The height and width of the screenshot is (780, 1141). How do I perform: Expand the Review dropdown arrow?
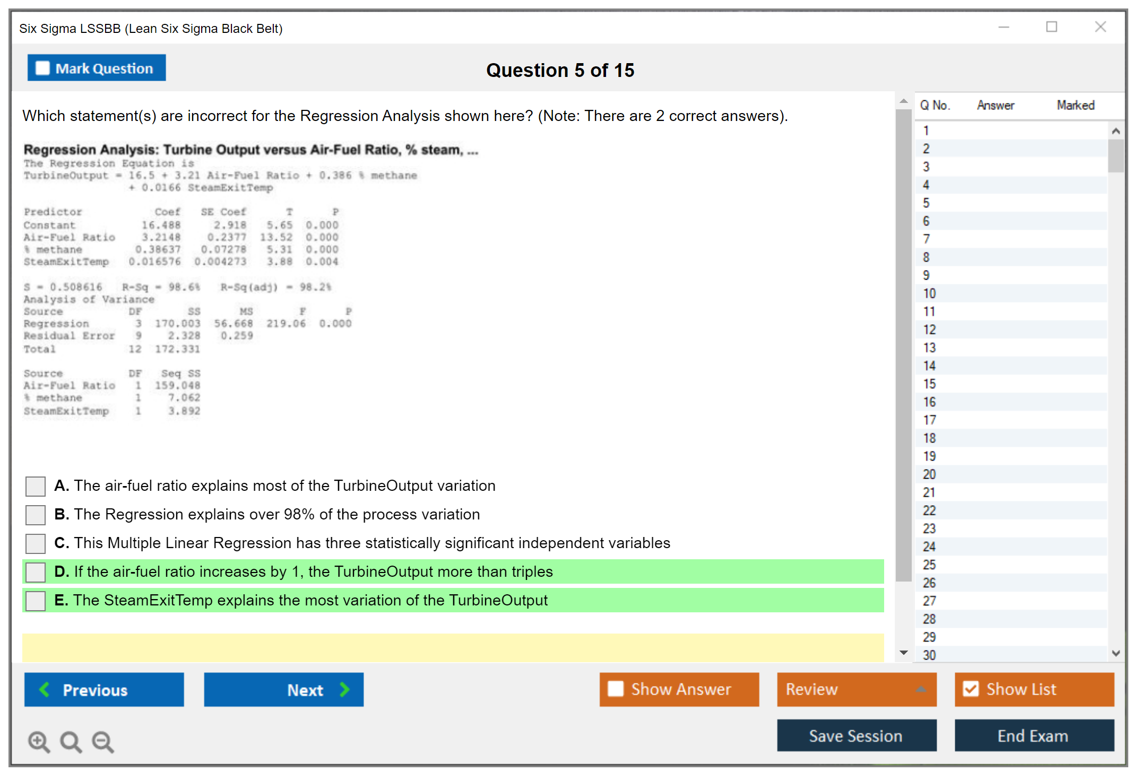pos(921,689)
